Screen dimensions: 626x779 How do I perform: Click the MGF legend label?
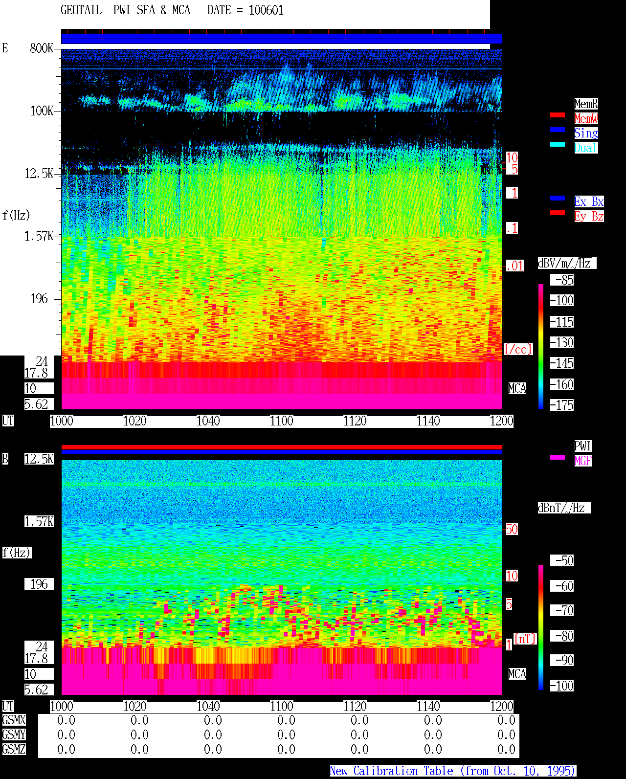coord(583,461)
